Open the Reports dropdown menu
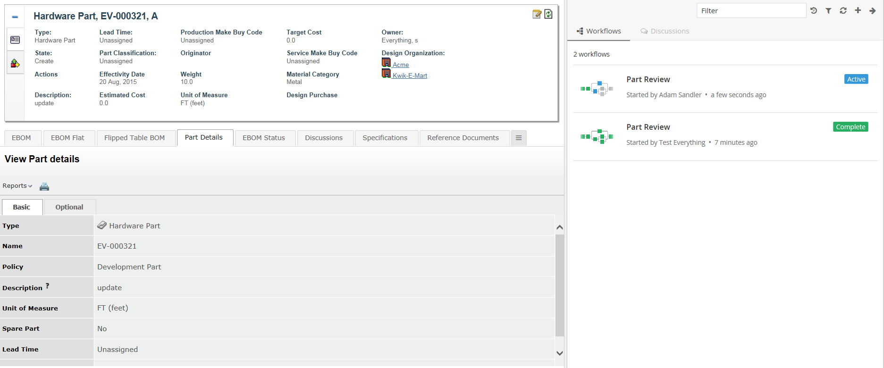Screen dimensions: 884x368 pos(17,186)
